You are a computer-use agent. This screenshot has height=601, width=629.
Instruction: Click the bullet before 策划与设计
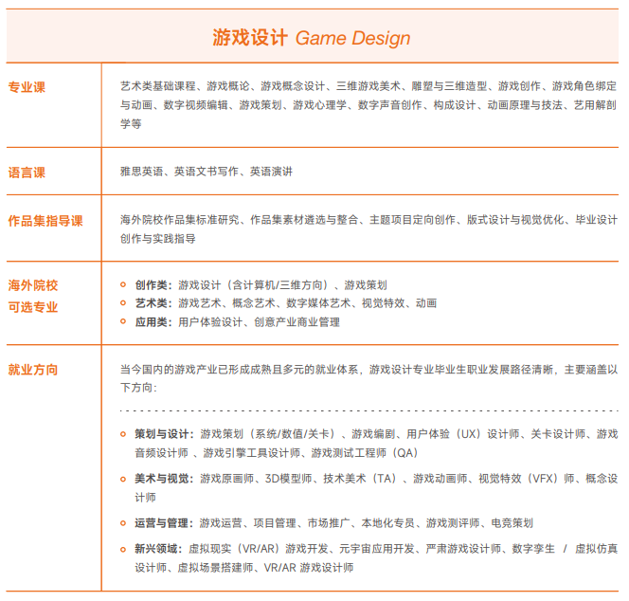pyautogui.click(x=123, y=434)
